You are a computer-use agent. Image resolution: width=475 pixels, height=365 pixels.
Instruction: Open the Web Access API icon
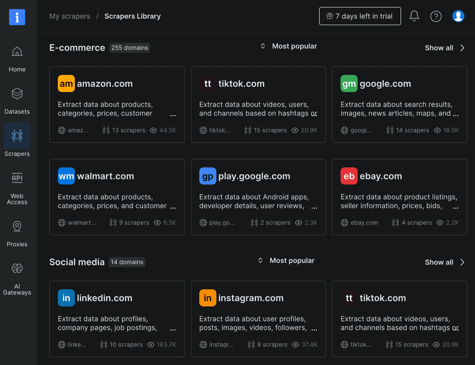pos(17,178)
